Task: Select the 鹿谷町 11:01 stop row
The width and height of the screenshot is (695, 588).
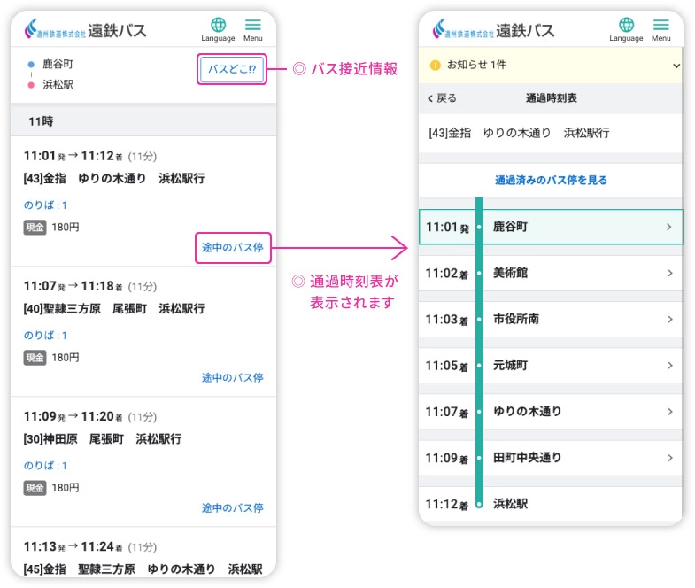Action: click(x=551, y=228)
